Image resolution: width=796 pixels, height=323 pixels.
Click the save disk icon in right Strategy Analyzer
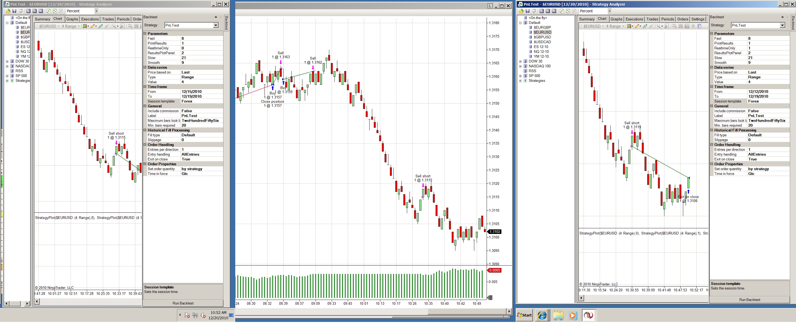528,11
